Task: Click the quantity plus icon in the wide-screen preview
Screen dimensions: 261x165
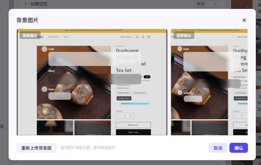Action: tap(131, 116)
